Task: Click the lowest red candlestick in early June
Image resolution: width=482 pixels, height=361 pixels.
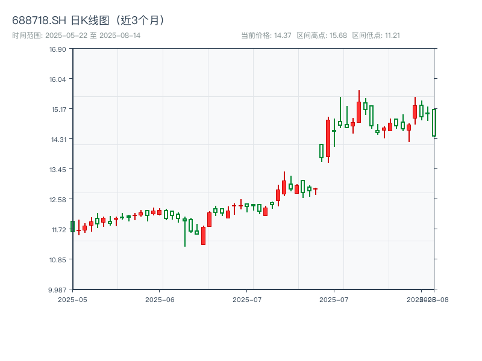Action: [203, 235]
